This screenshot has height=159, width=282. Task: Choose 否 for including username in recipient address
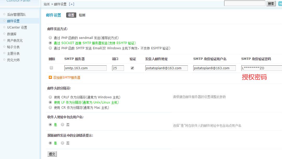[x=63, y=125]
